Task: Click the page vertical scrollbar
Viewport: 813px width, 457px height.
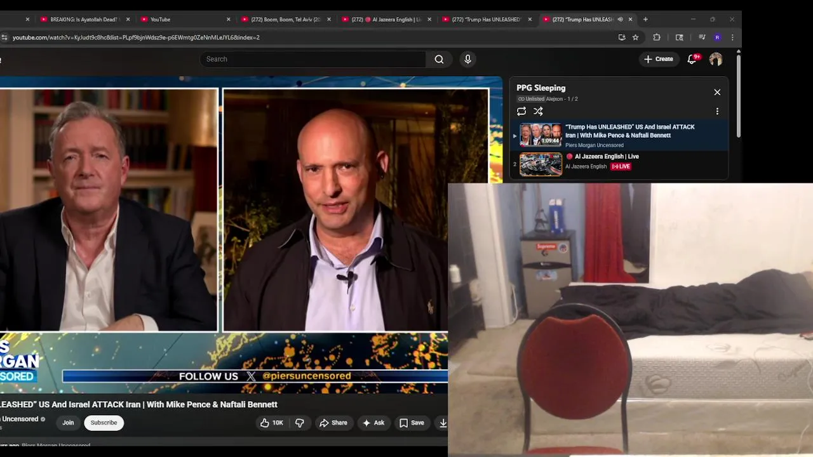Action: point(738,95)
